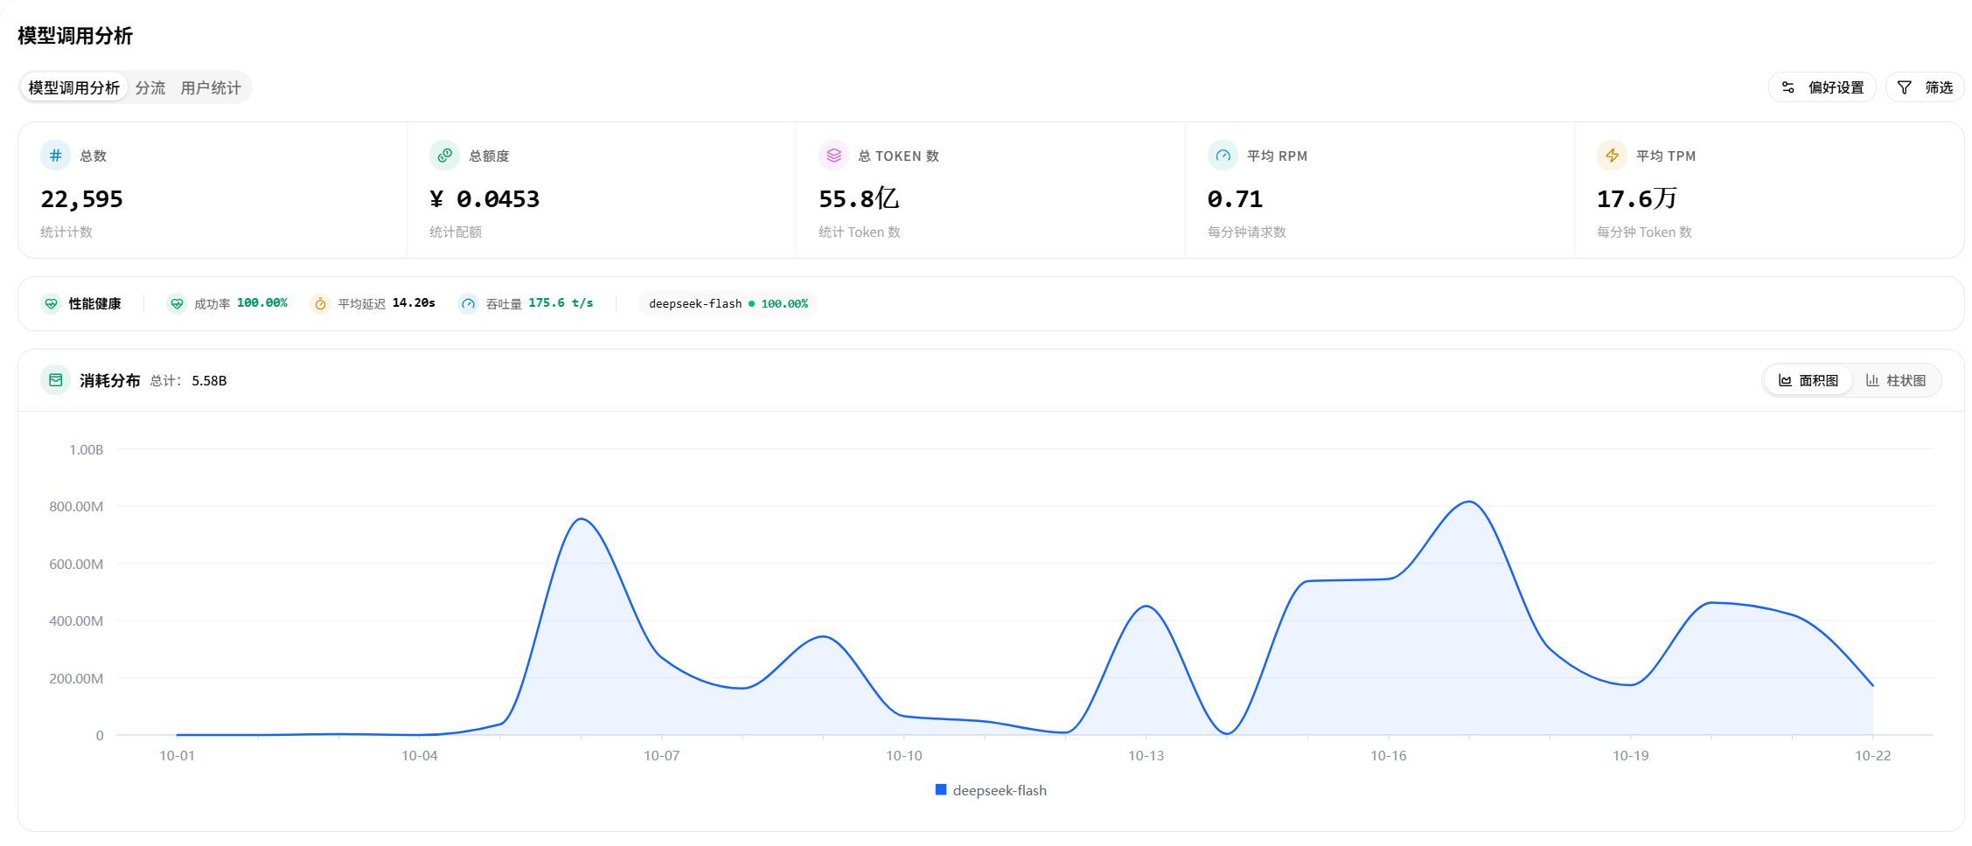The height and width of the screenshot is (846, 1972).
Task: Click the layers icon beside 总 TOKEN 数
Action: tap(833, 156)
